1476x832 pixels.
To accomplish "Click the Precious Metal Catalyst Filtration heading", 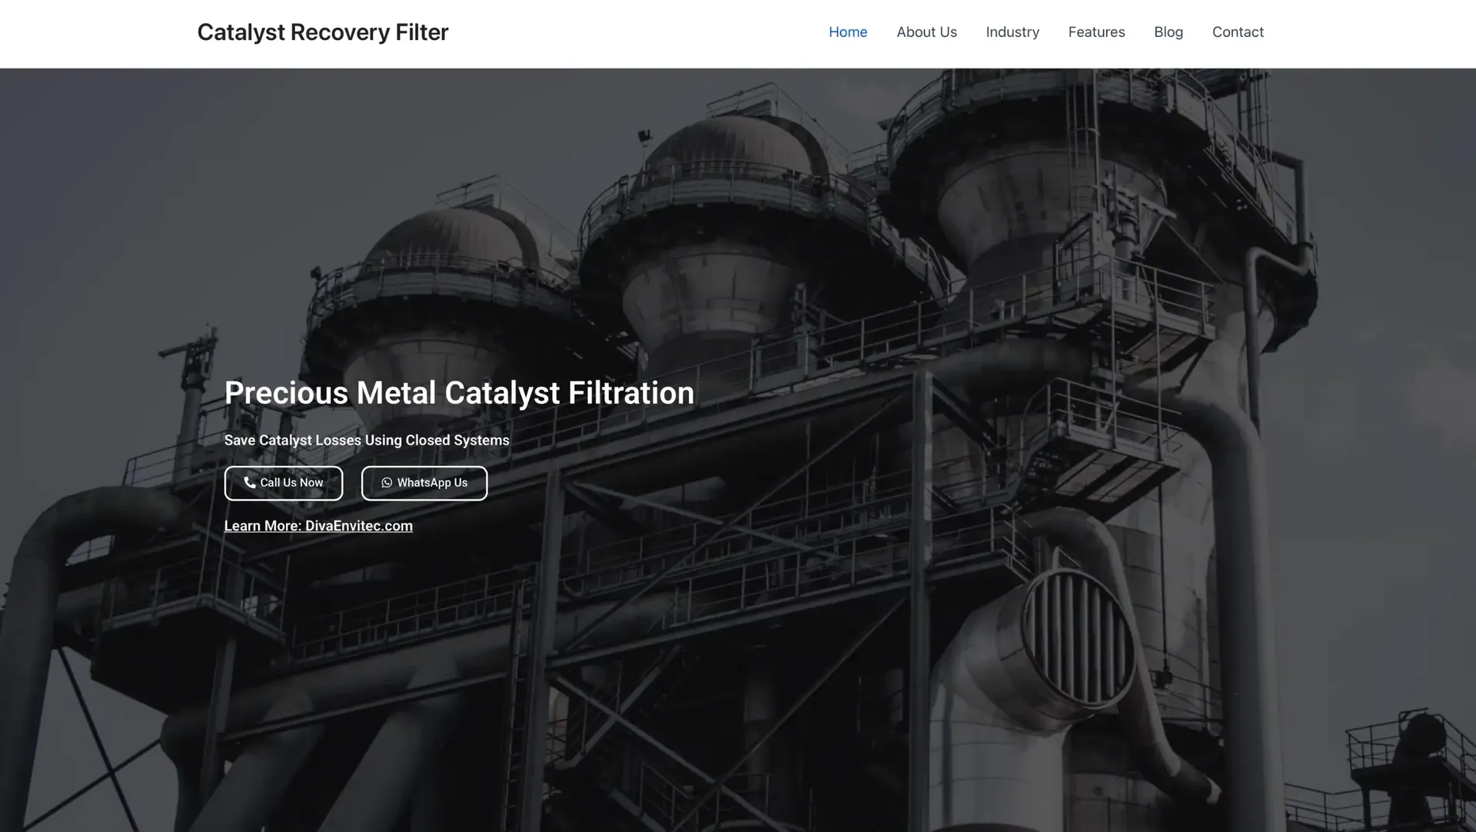I will pos(459,393).
